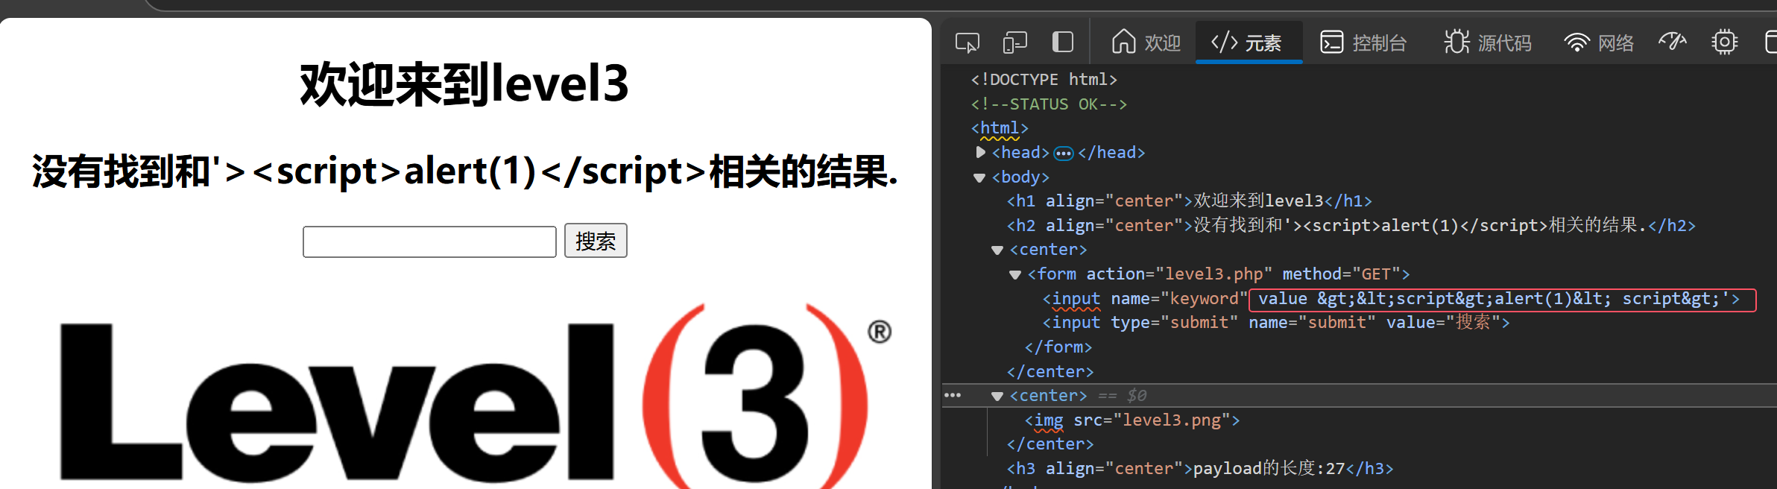Open the performance gauge icon tab
The width and height of the screenshot is (1777, 489).
point(1673,42)
